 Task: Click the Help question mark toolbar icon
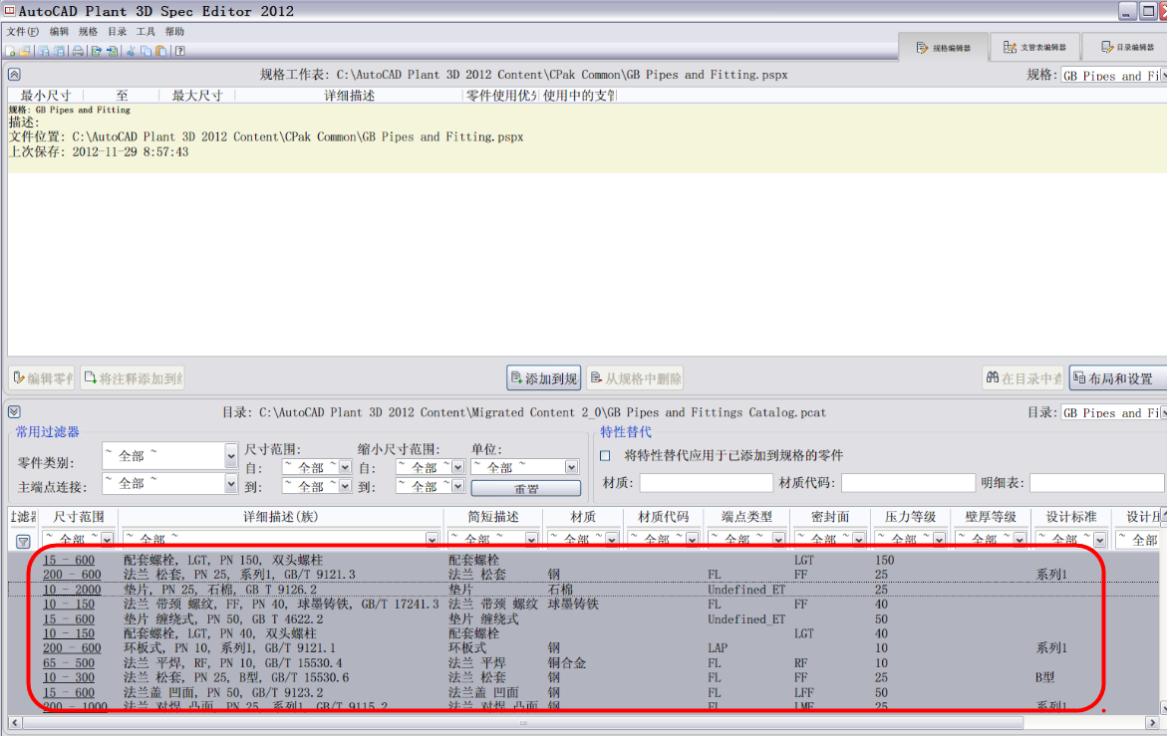point(180,51)
